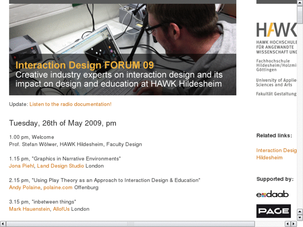The width and height of the screenshot is (303, 227).
Task: Click the Interaction Design FORUM 09 banner image
Action: 123,50
